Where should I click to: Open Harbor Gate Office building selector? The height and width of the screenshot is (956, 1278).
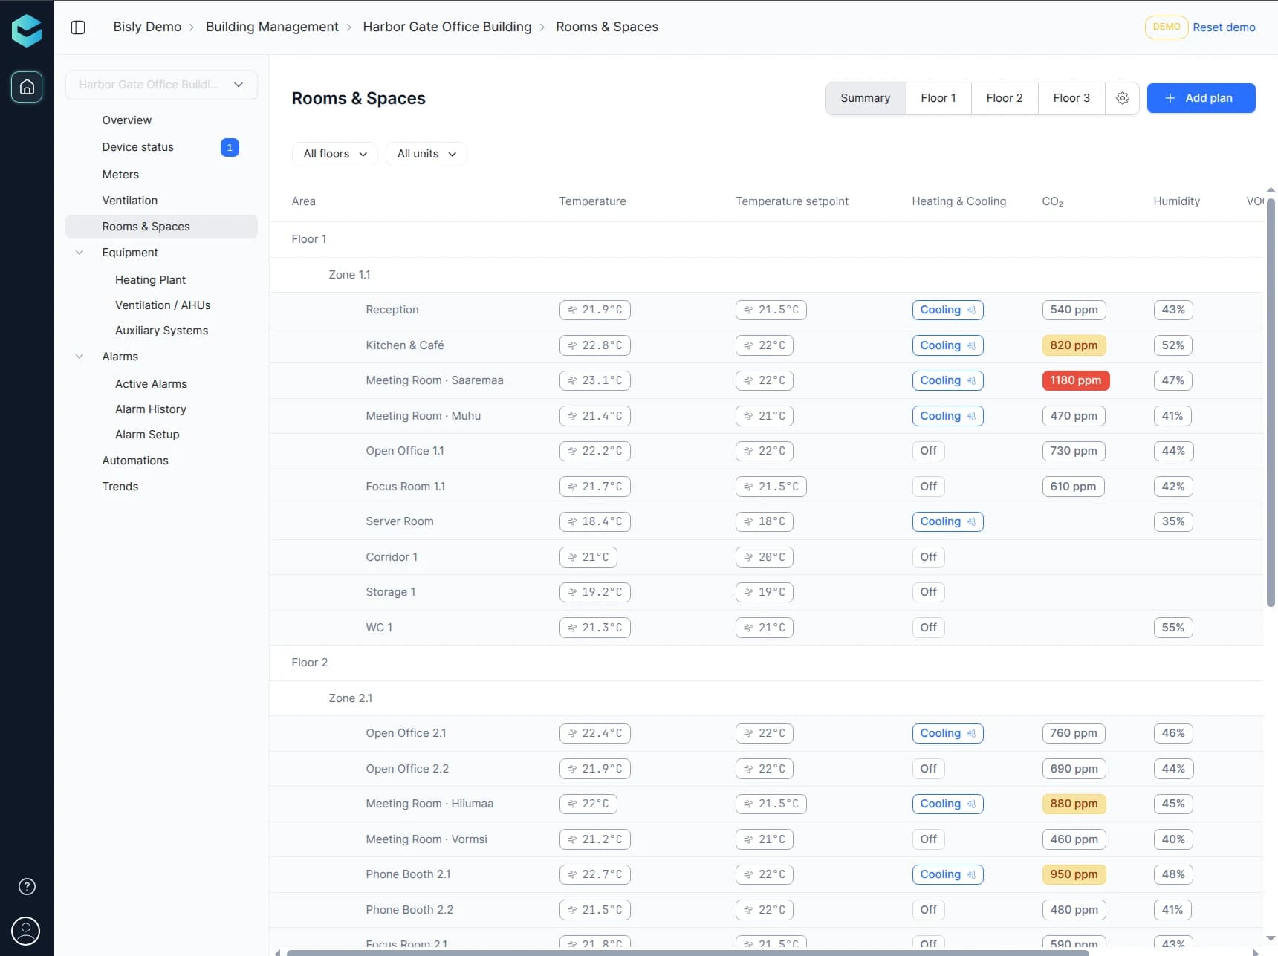161,85
